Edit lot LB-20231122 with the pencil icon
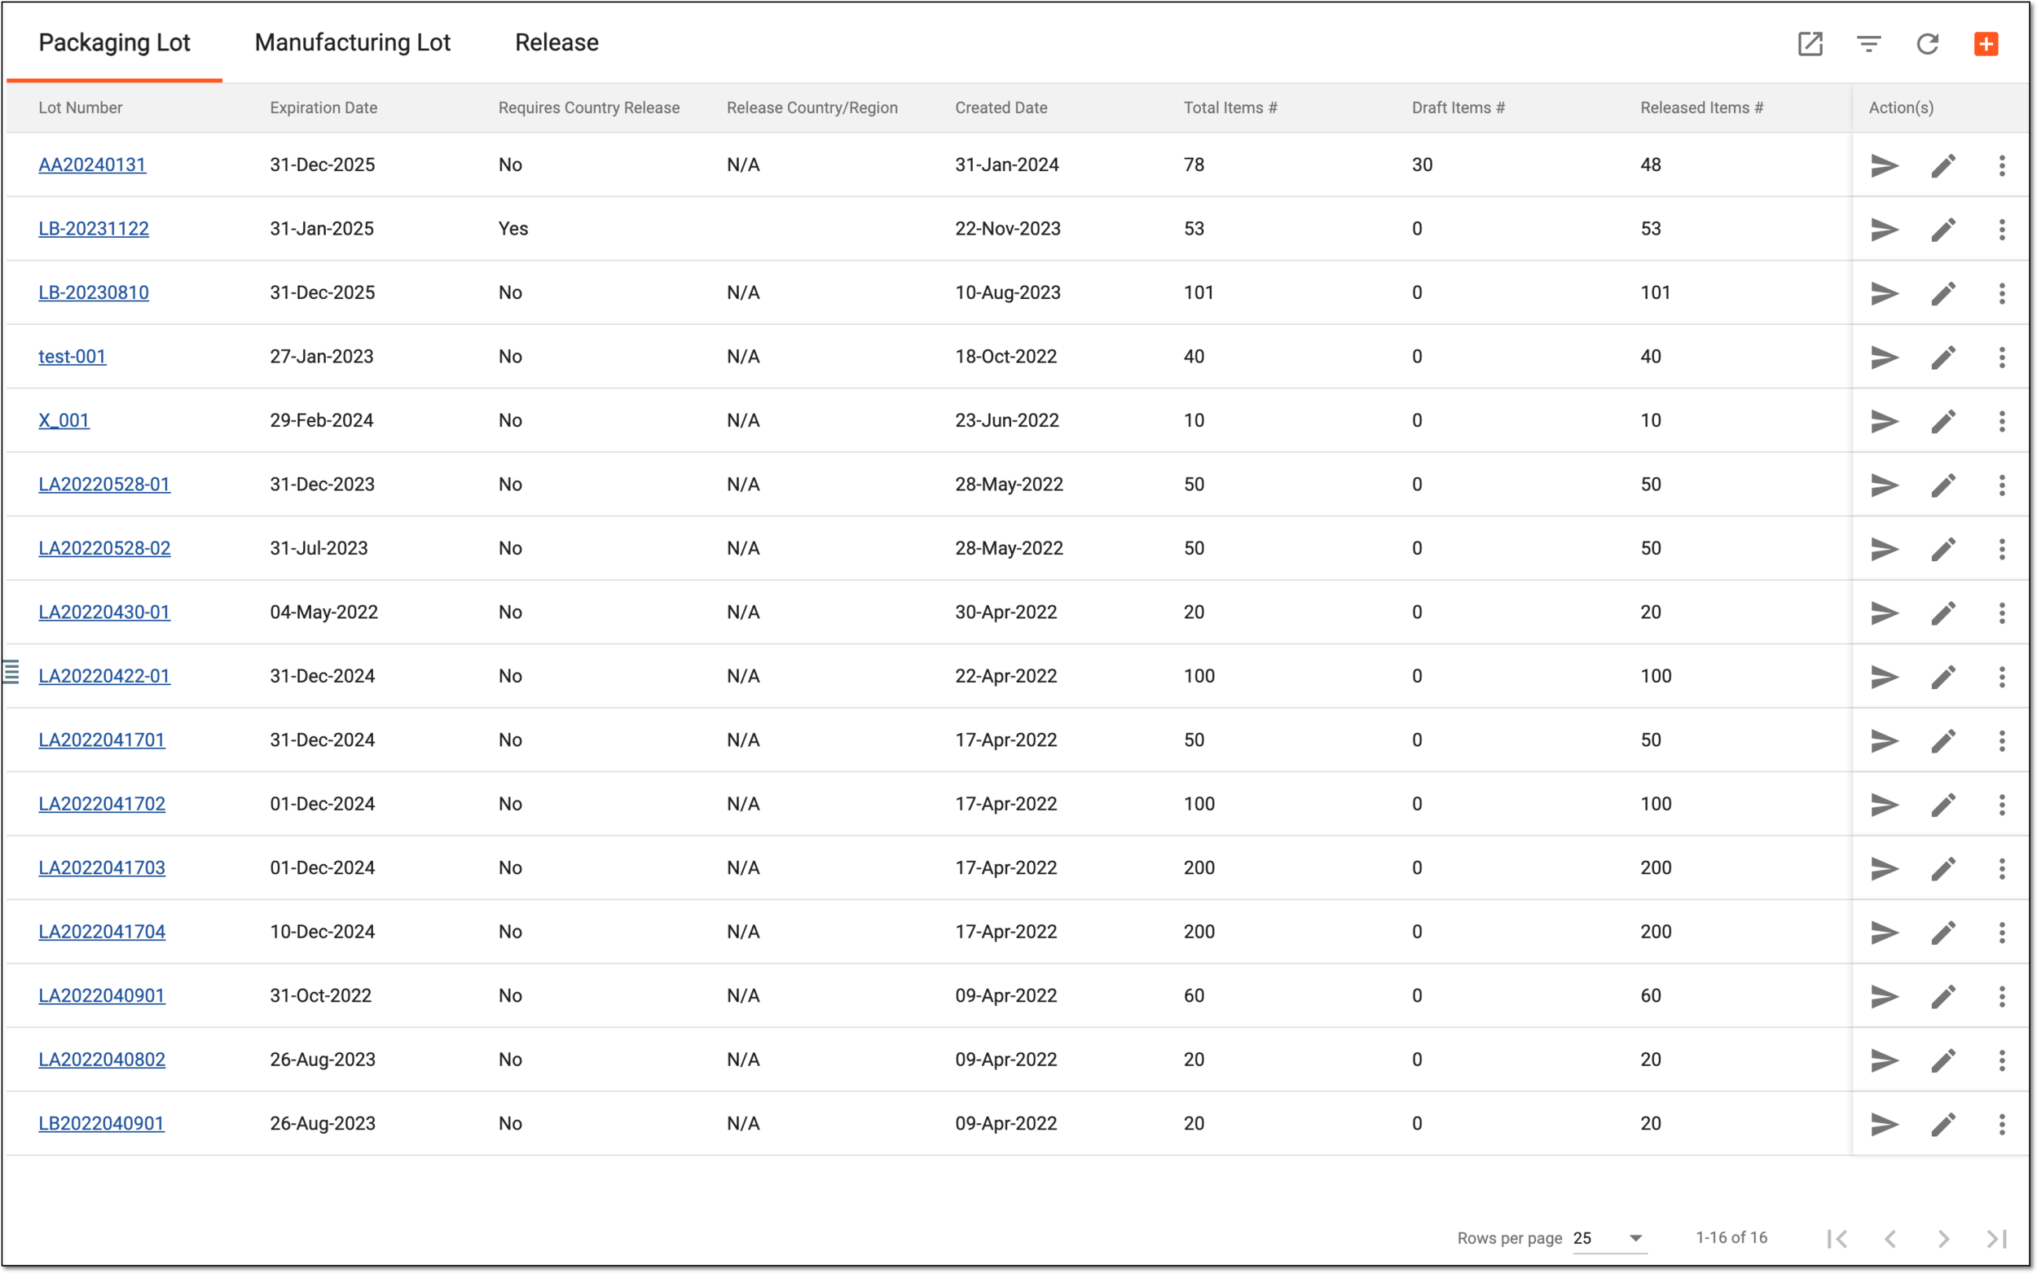Viewport: 2037px width, 1273px height. (x=1942, y=229)
